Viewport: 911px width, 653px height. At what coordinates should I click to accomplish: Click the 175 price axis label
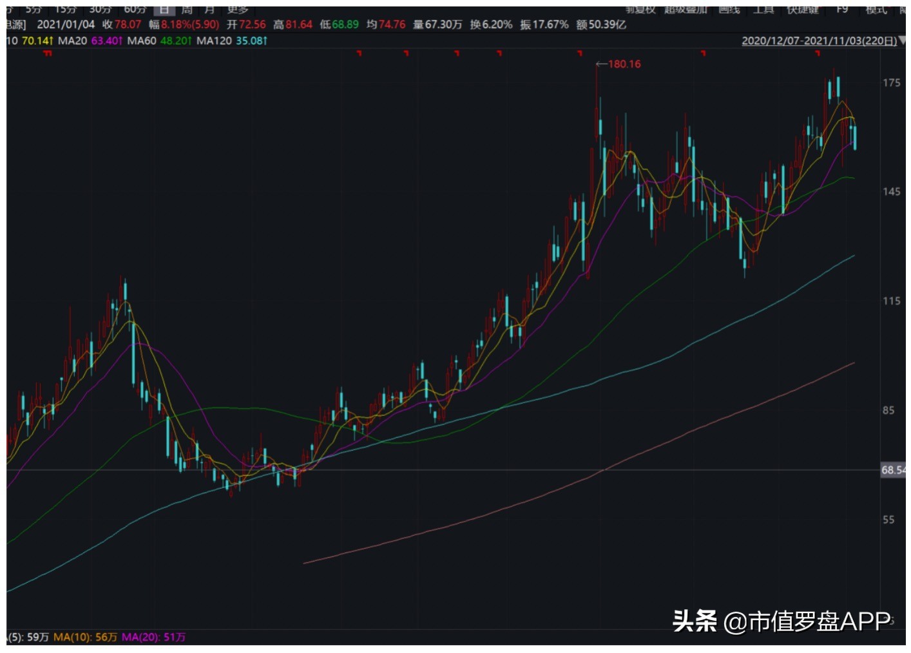tap(892, 82)
